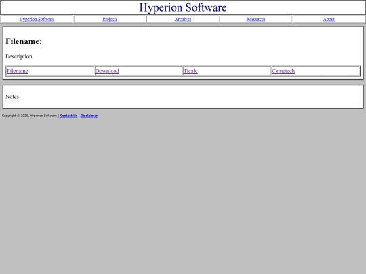Open the Hyperion Software nav link

coord(37,19)
